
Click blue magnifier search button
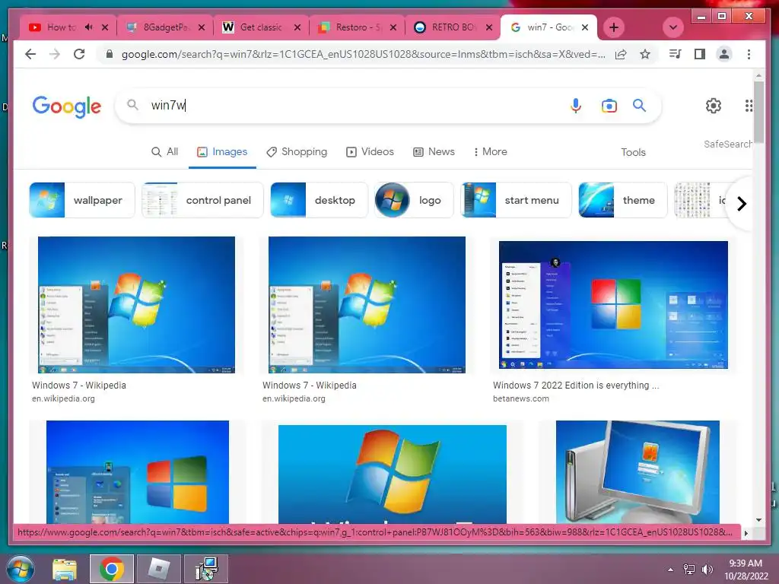coord(639,105)
